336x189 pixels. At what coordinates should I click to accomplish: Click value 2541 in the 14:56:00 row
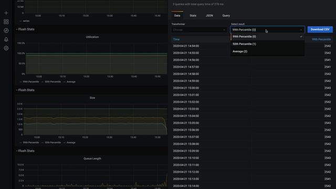[328, 60]
